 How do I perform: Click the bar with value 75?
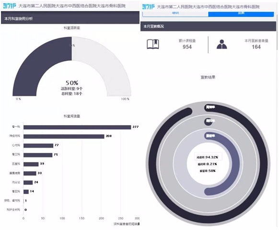[x=38, y=155]
